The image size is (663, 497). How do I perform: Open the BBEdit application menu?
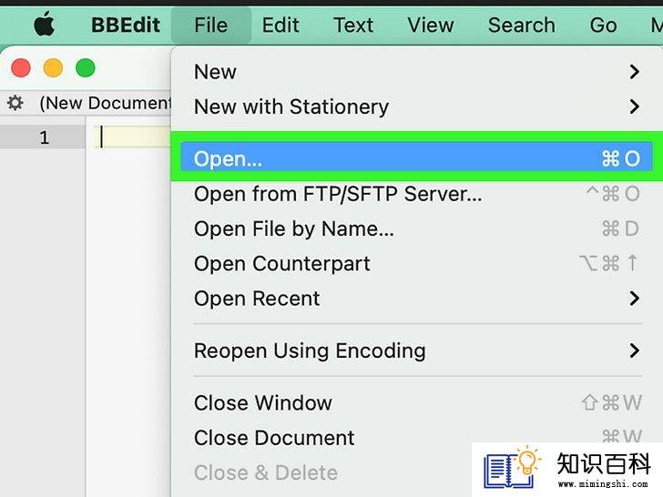click(x=126, y=25)
